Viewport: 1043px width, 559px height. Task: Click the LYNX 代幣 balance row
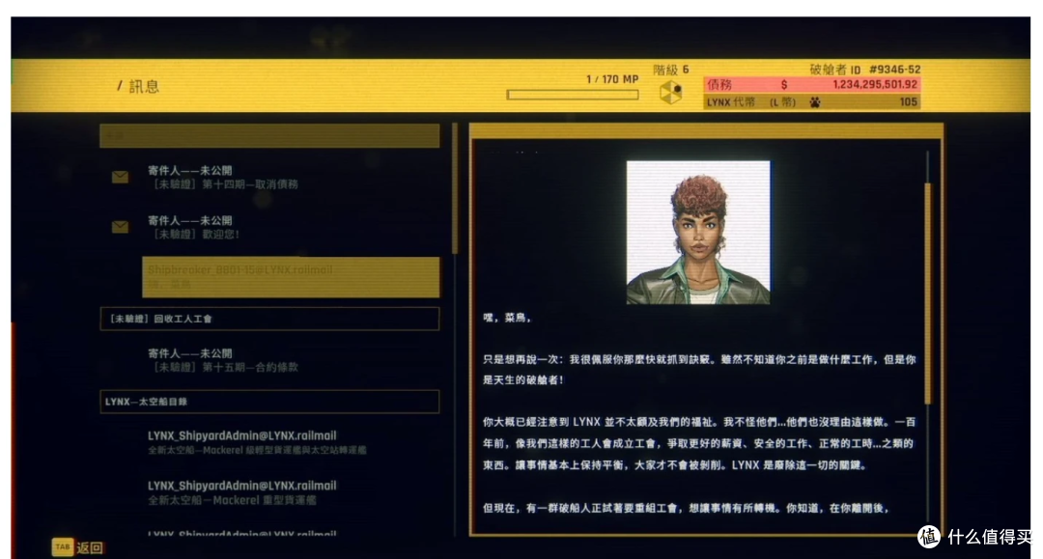click(x=812, y=102)
